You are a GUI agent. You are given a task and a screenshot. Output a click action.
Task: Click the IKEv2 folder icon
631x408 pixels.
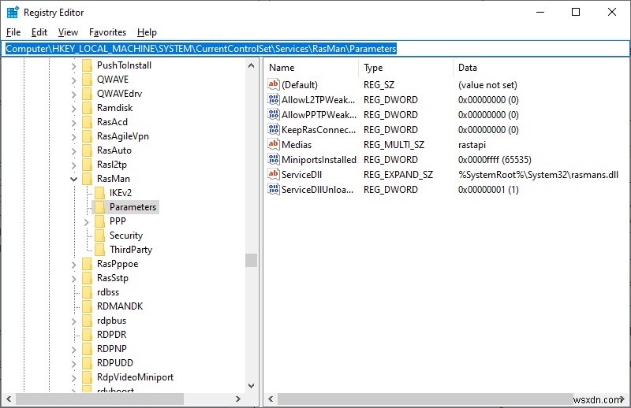pos(100,193)
